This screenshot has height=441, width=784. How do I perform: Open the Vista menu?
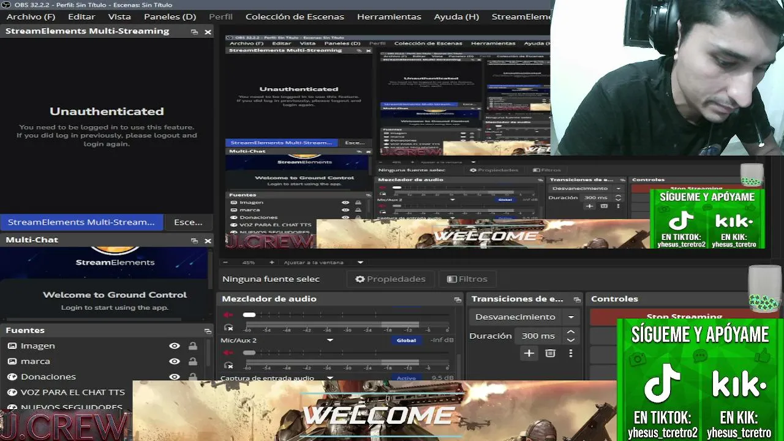119,17
